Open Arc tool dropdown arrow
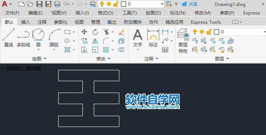Image resolution: width=266 pixels, height=135 pixels. [x=54, y=50]
